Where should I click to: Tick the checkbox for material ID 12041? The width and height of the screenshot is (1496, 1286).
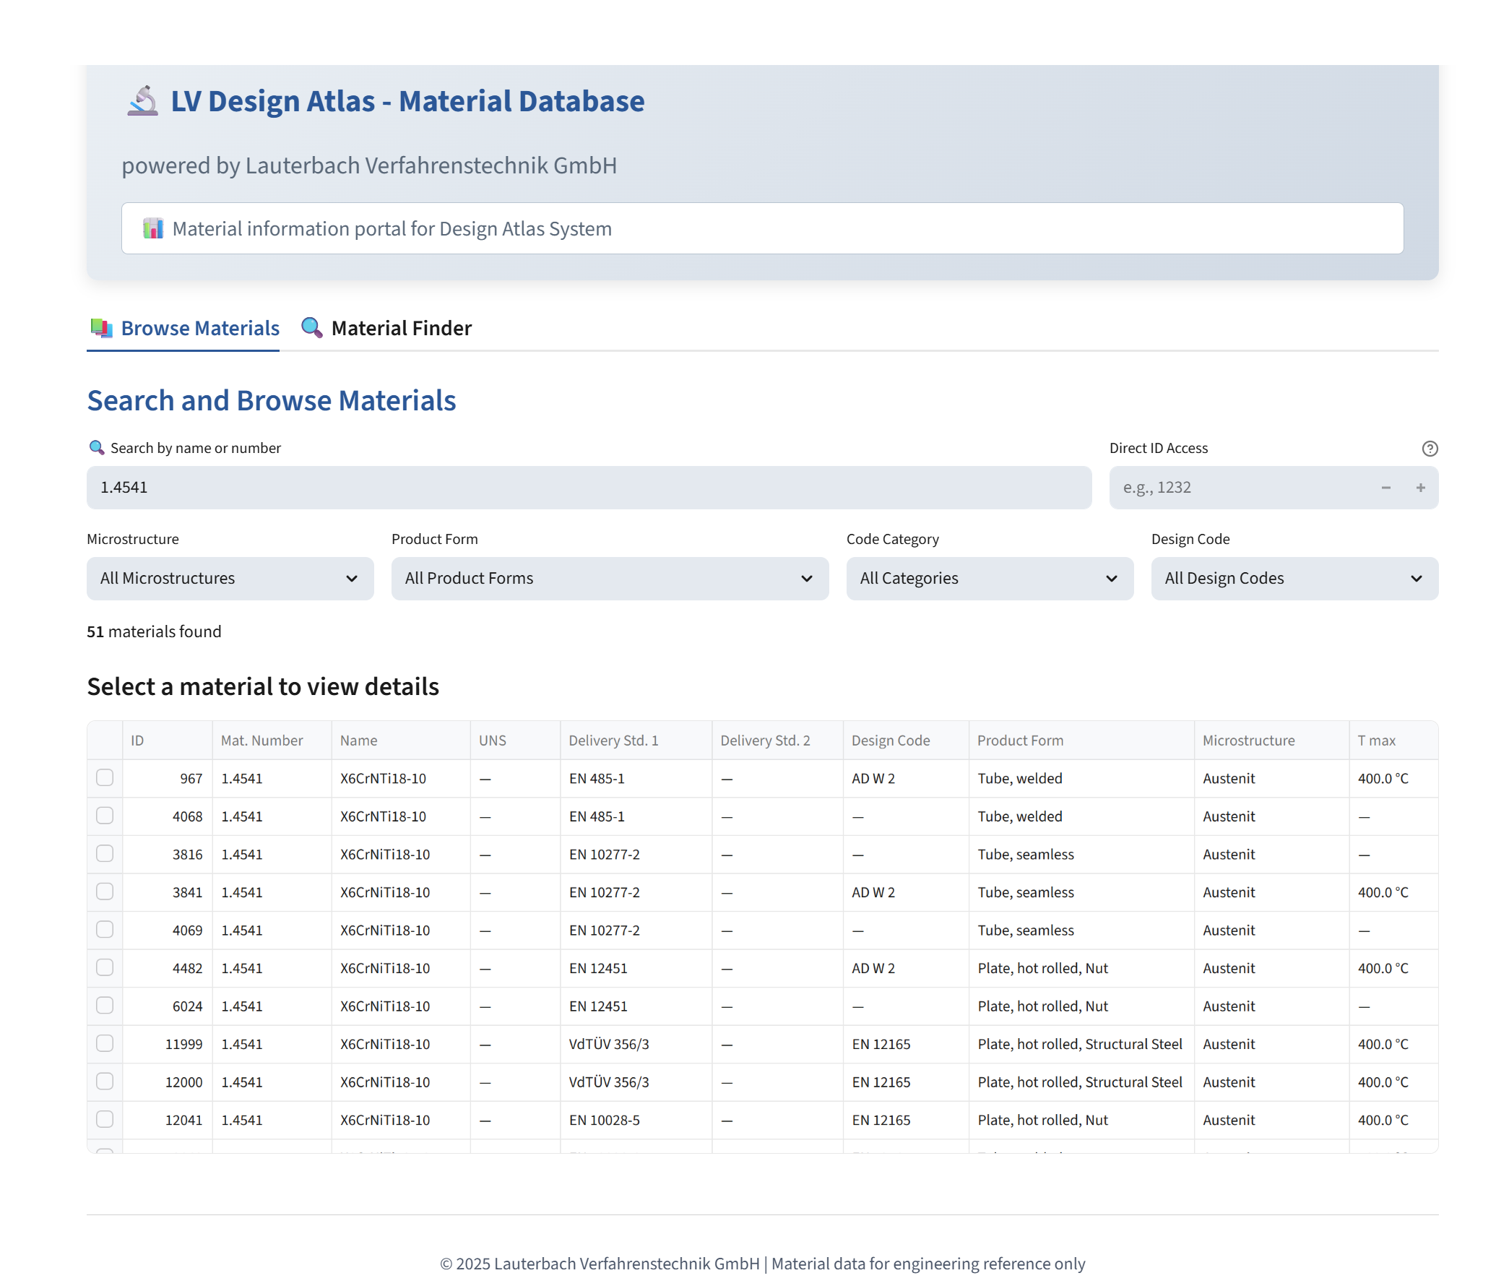[x=105, y=1119]
